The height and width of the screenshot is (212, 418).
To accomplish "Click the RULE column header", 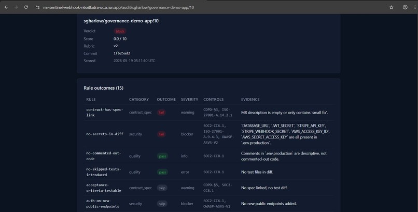I will click(91, 100).
